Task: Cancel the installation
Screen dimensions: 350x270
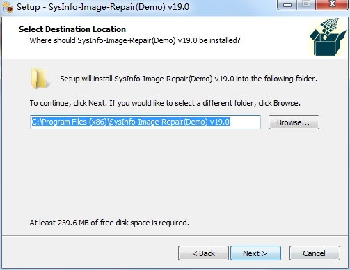Action: click(x=315, y=253)
